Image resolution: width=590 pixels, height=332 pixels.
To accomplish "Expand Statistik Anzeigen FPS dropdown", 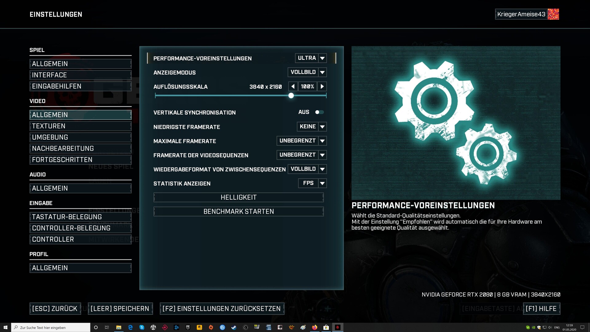I will (322, 184).
